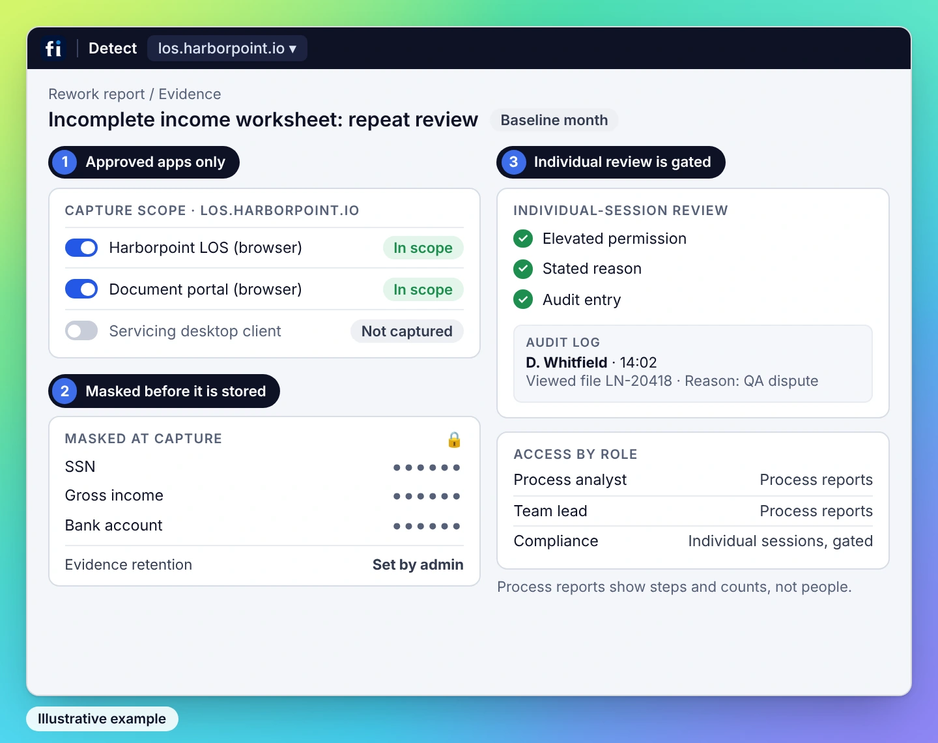
Task: Enable Servicing desktop client capture
Action: 81,331
